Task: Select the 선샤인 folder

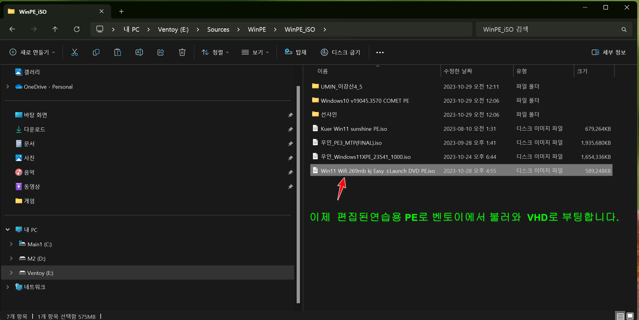Action: click(x=461, y=115)
